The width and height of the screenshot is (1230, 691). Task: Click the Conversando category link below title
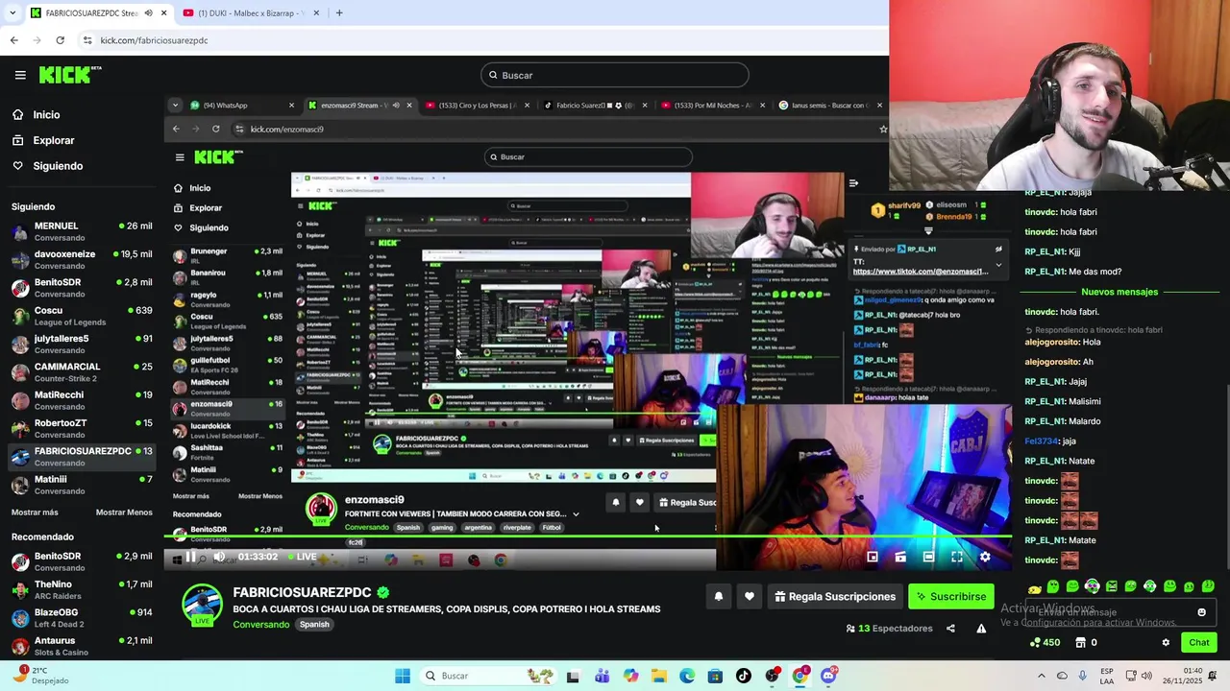260,625
